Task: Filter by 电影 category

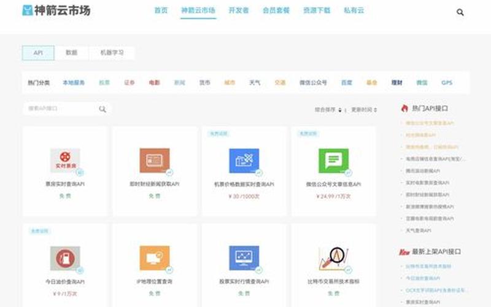Action: pos(155,83)
